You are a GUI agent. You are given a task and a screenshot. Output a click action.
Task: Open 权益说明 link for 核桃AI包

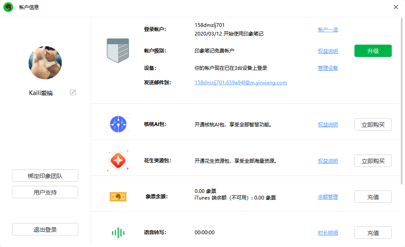click(x=328, y=125)
